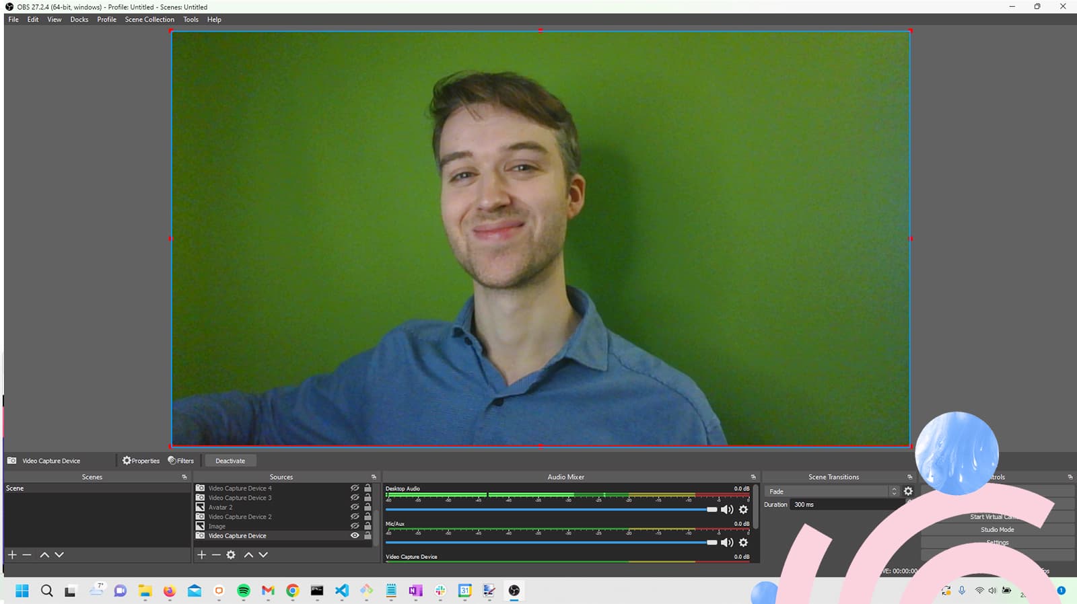Show the Avatar 2 source
1077x604 pixels.
tap(355, 508)
